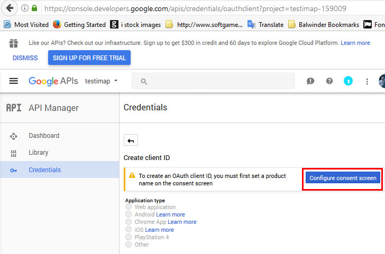385x254 pixels.
Task: Select Credentials in the sidebar
Action: [44, 170]
